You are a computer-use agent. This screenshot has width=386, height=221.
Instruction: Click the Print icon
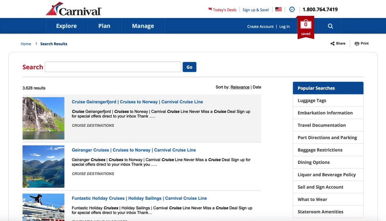click(x=357, y=43)
